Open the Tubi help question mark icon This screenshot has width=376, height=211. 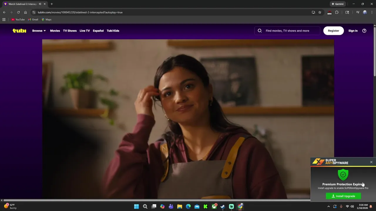tap(364, 30)
